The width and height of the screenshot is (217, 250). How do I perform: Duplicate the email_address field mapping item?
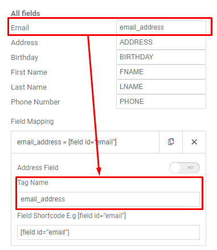coord(171,142)
